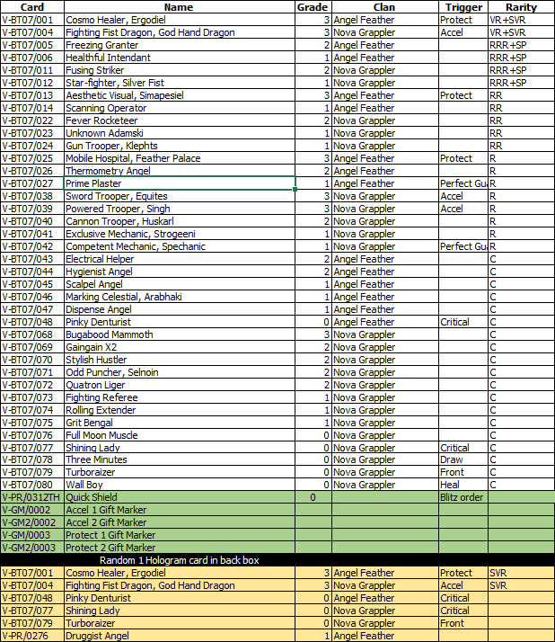Select 'Draw' trigger cell for Three Minutes
The image size is (555, 642).
pyautogui.click(x=463, y=459)
